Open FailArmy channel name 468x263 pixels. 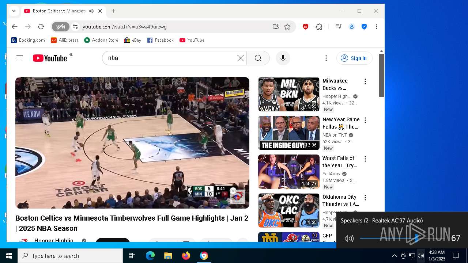[x=331, y=174]
